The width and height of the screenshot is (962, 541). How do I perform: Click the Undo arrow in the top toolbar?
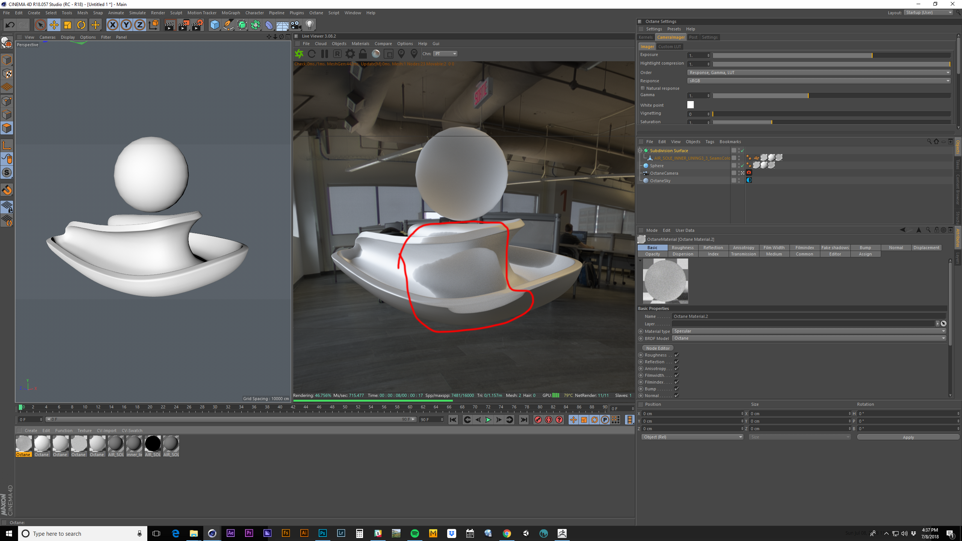[10, 25]
